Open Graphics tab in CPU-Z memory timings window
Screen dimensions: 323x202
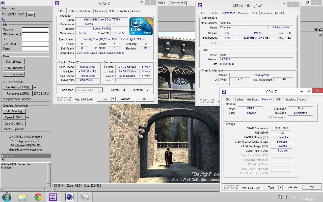(291, 99)
